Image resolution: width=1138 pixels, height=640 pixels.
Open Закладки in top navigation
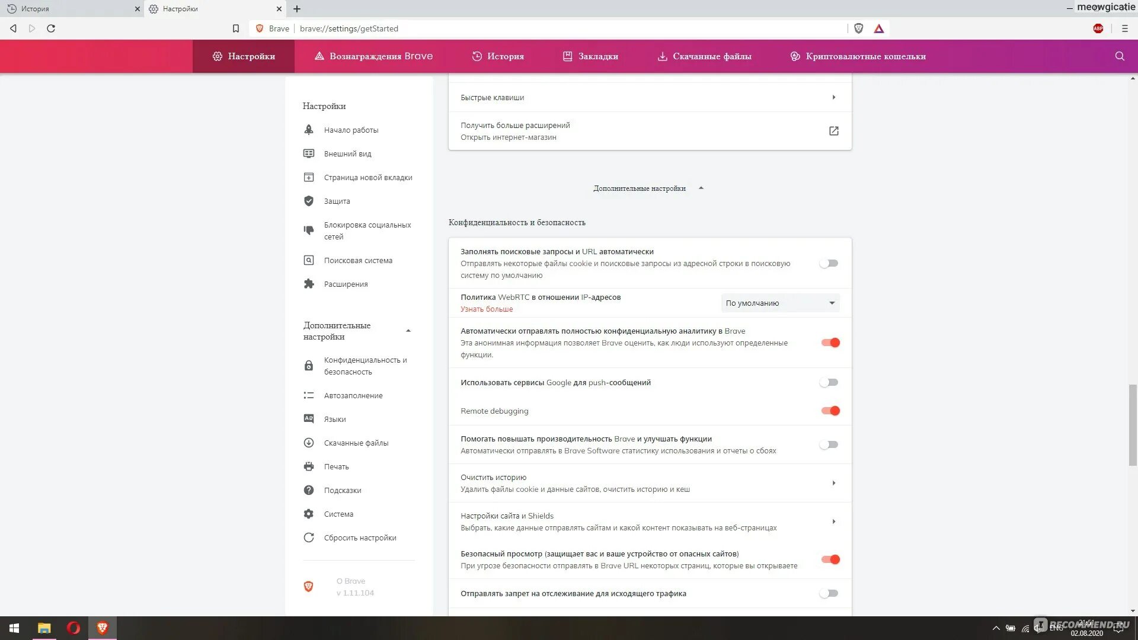590,56
